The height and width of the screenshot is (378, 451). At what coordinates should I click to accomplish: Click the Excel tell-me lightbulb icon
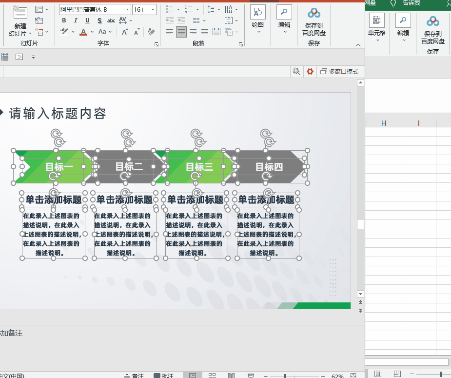[x=393, y=3]
